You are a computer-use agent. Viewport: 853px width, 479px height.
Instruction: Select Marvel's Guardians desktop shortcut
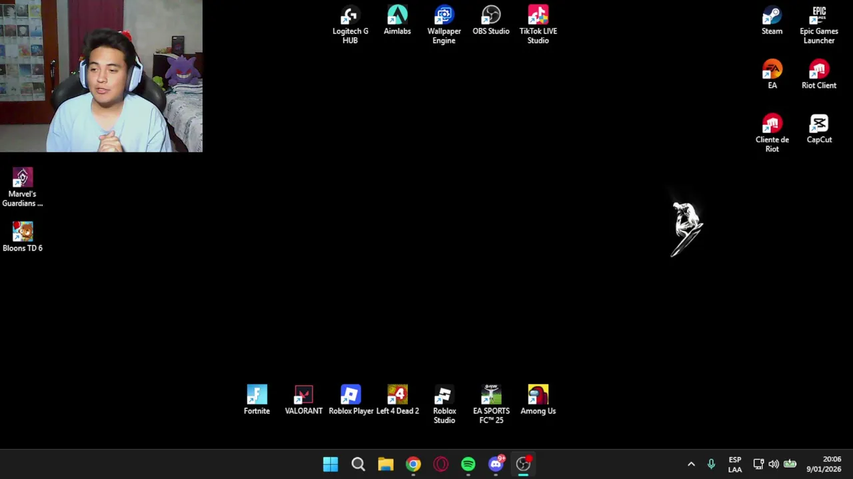23,188
